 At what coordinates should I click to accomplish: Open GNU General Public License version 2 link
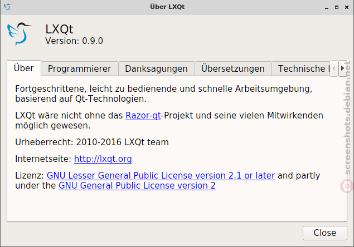tap(137, 185)
